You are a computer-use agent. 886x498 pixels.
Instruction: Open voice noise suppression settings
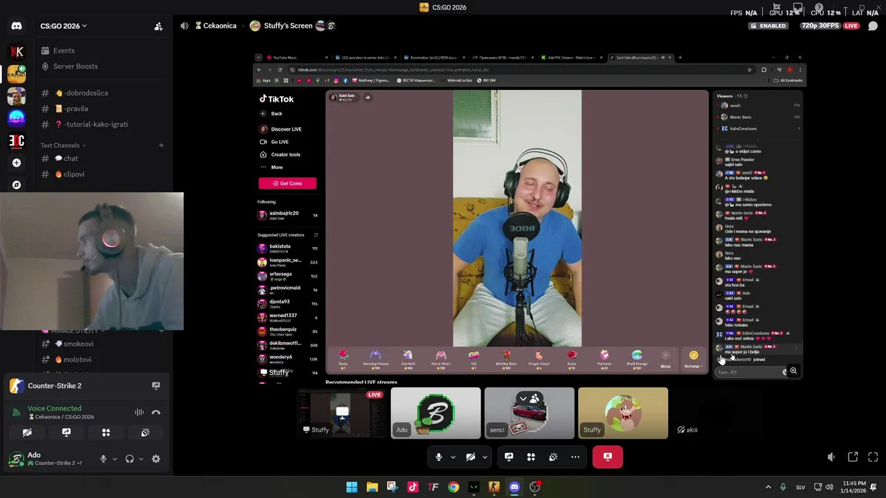coord(139,412)
